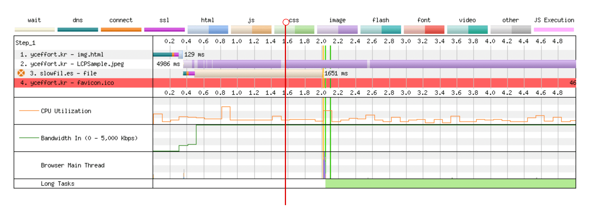
Task: Click the tan slowfil.es 1651 ms bar
Action: coord(258,73)
